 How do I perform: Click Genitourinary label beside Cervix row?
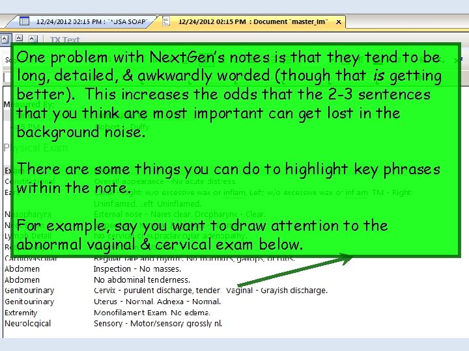(29, 291)
